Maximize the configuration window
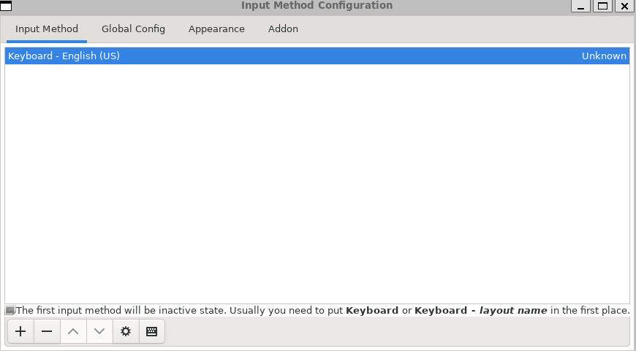636x351 pixels. [x=602, y=6]
